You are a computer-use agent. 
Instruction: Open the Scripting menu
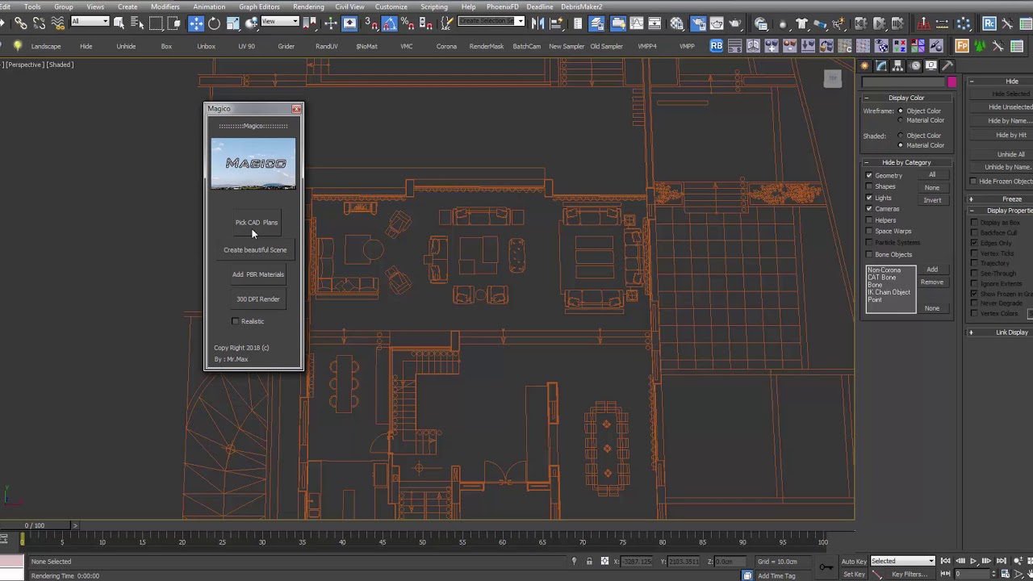(433, 6)
